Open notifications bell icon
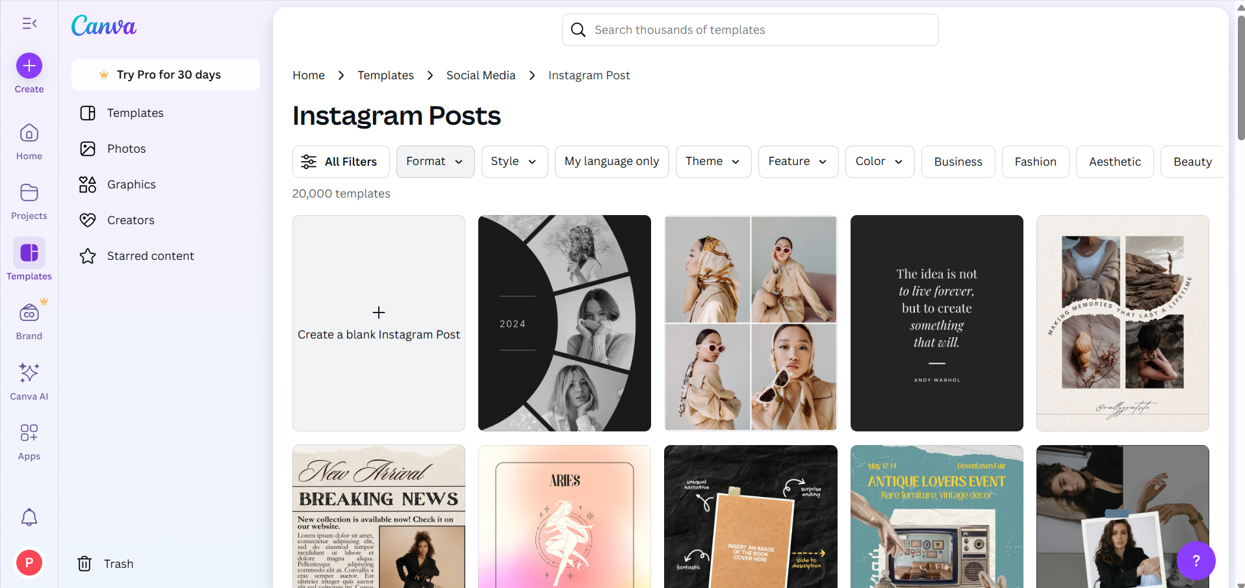This screenshot has width=1245, height=588. 29,517
